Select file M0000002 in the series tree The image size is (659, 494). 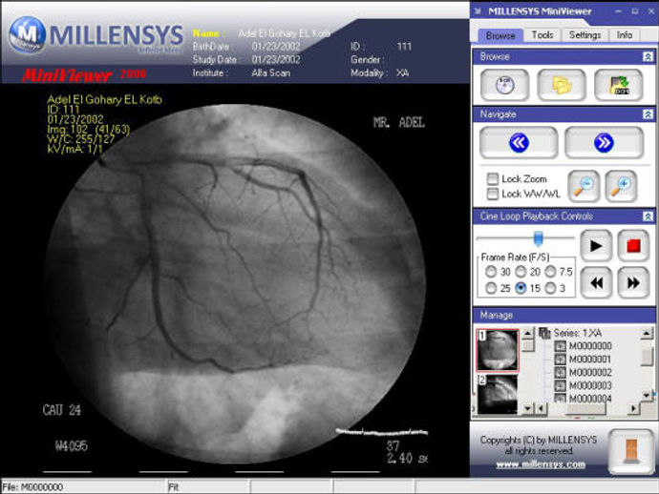590,373
